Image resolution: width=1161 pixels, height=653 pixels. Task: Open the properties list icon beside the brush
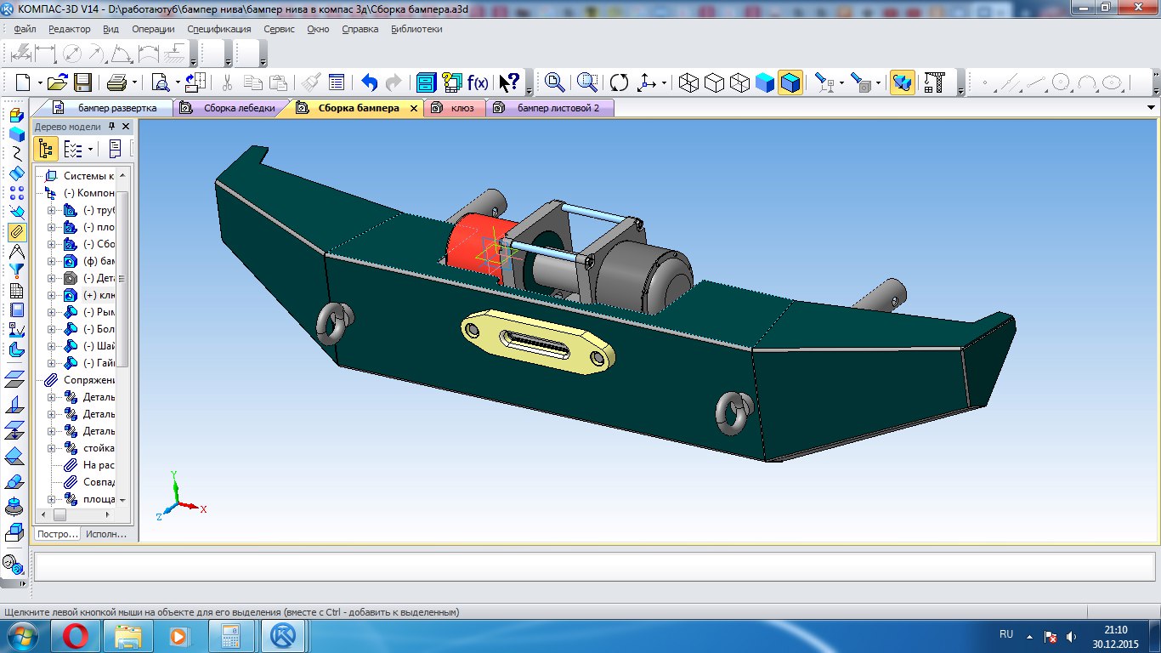[336, 82]
